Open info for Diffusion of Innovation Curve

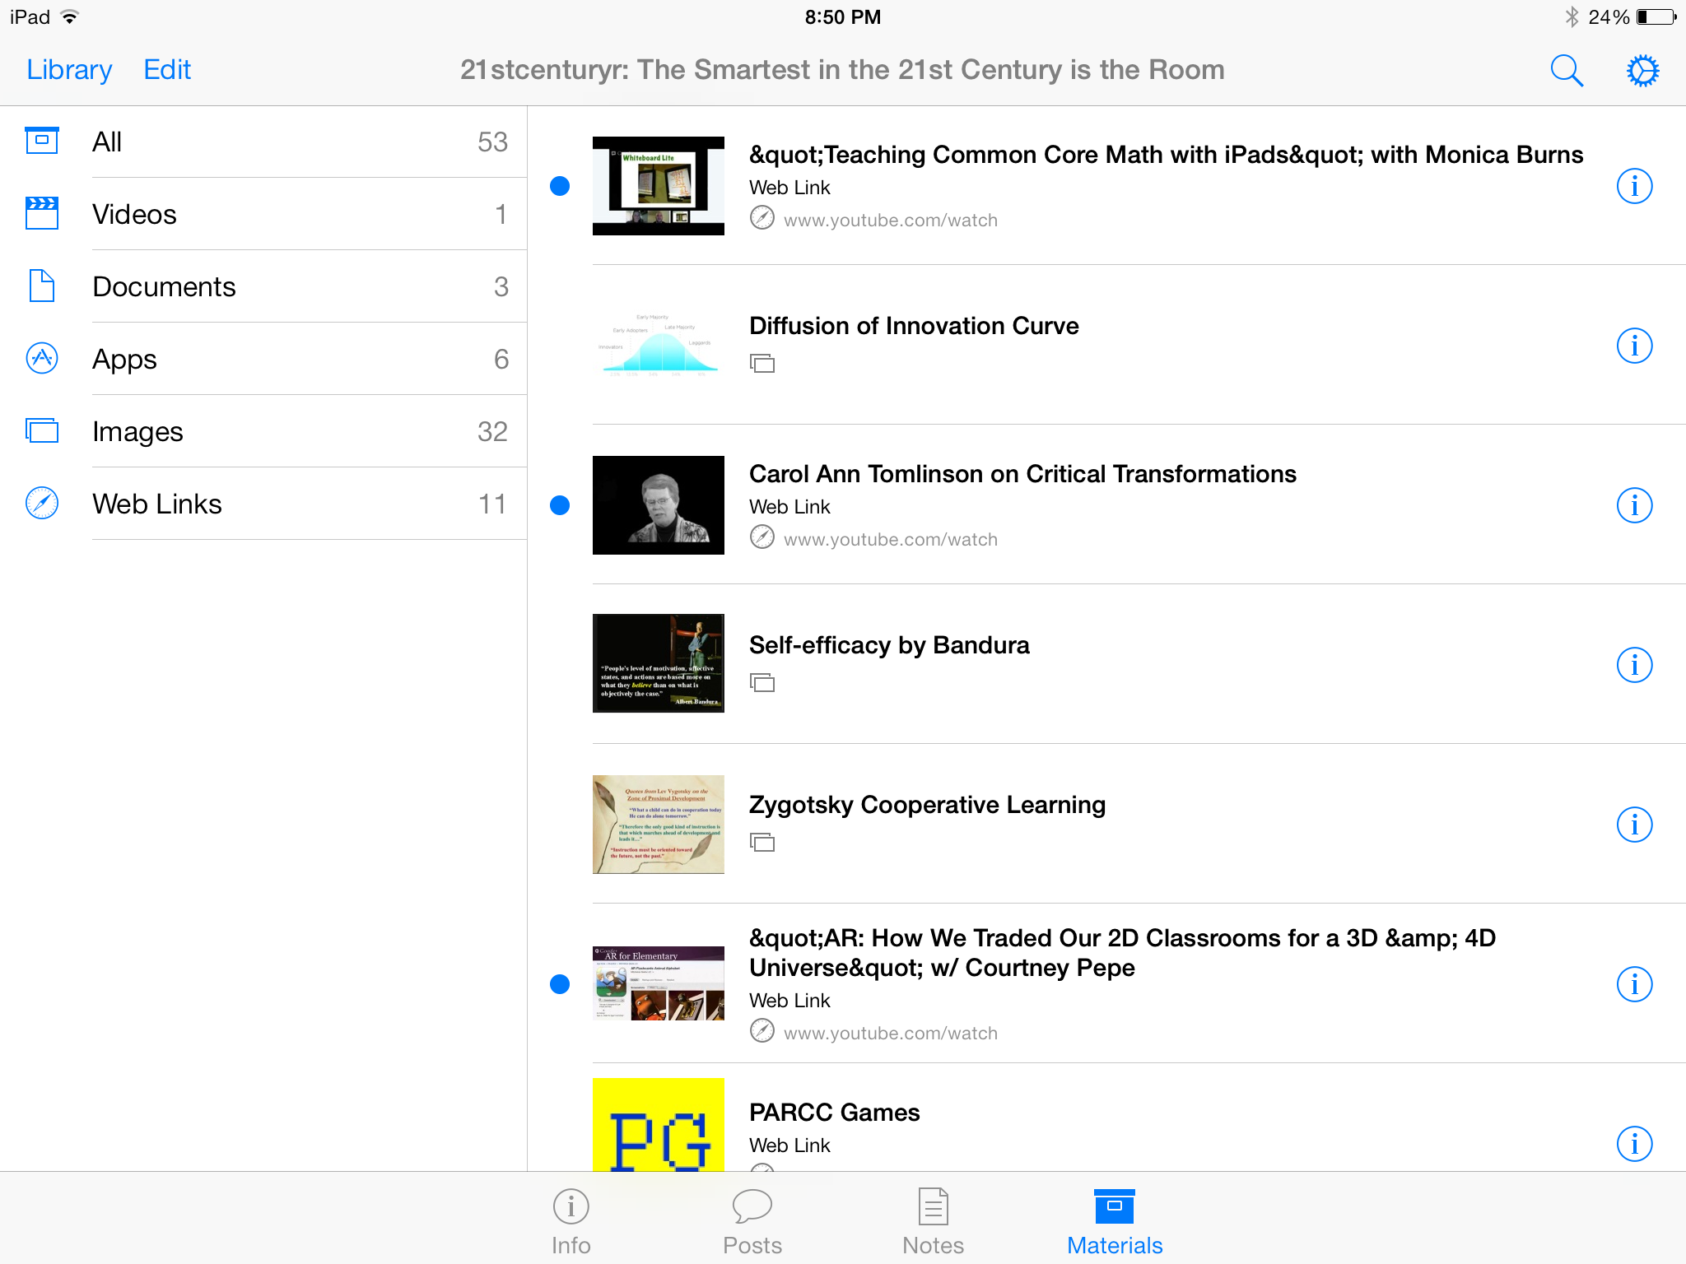click(1634, 346)
